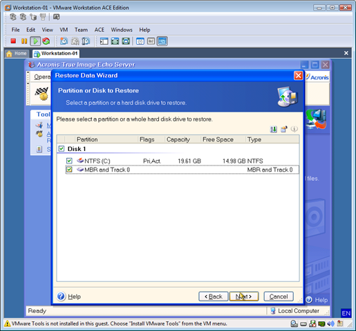Click the VMware reset button

tap(46, 41)
